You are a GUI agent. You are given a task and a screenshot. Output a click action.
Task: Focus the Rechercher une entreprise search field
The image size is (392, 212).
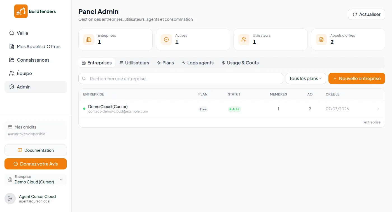tap(181, 78)
